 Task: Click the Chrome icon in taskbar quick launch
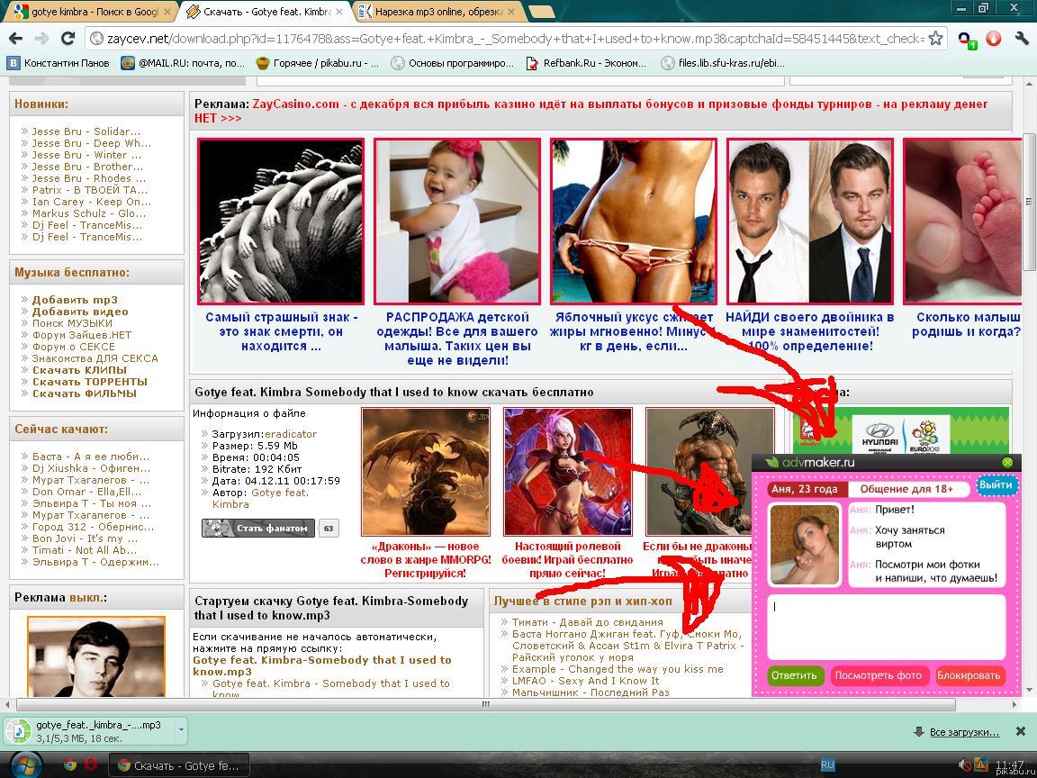69,764
